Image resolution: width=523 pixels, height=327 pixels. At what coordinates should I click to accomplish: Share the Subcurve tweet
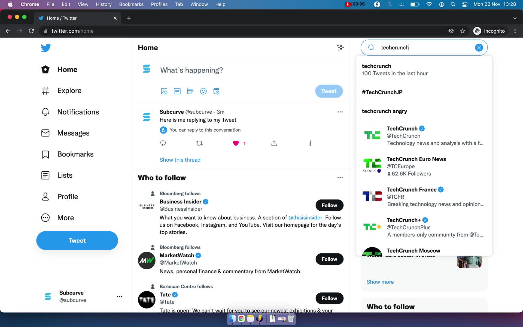click(x=274, y=143)
